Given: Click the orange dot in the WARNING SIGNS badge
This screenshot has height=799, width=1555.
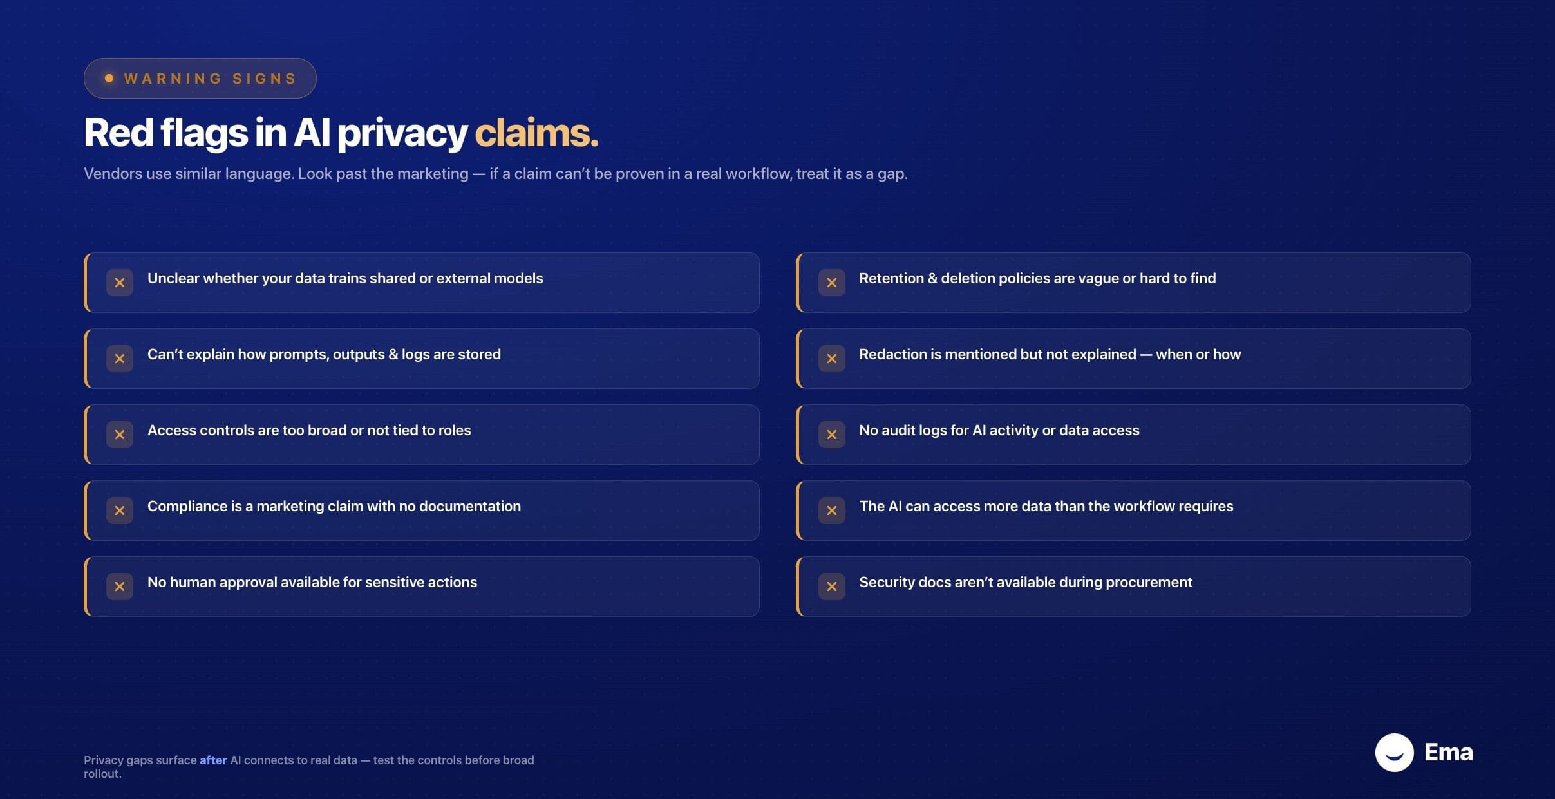Looking at the screenshot, I should pos(109,79).
